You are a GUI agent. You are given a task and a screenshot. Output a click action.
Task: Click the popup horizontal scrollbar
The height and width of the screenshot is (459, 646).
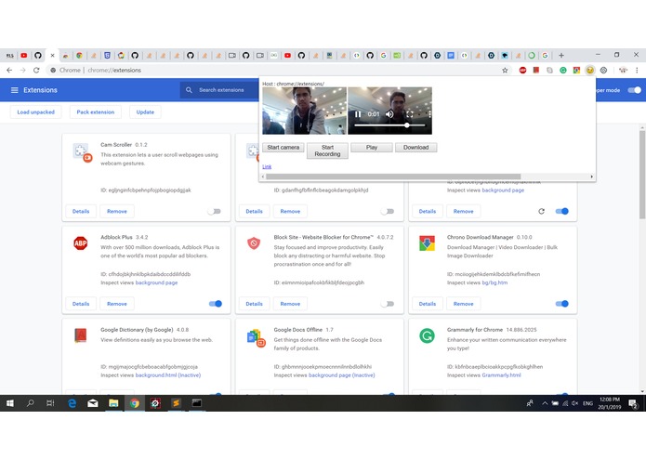tap(393, 177)
